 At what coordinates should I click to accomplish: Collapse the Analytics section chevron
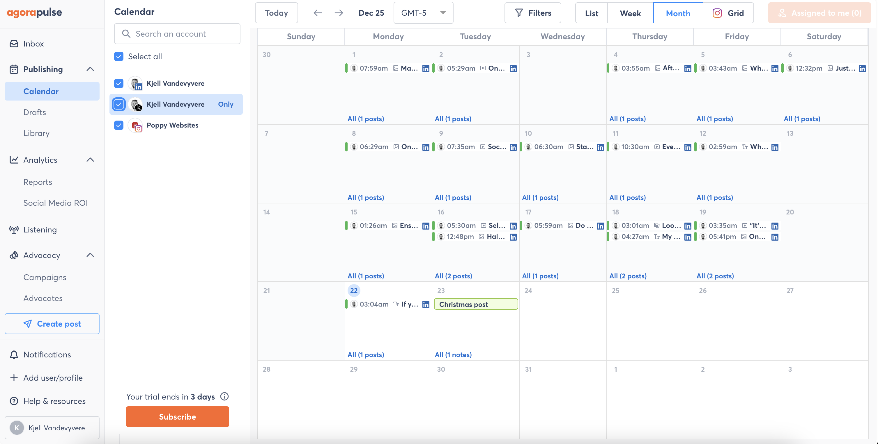point(90,160)
